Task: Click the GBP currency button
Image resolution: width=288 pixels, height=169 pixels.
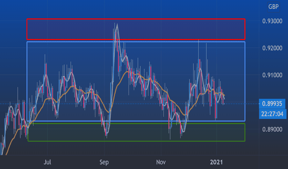Action: point(273,7)
